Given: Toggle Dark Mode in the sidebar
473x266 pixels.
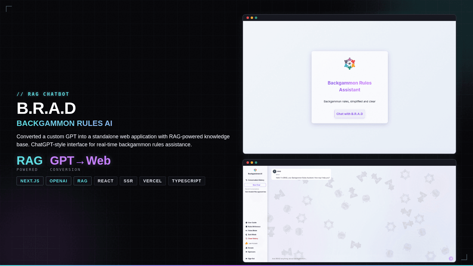Looking at the screenshot, I should pos(252,235).
